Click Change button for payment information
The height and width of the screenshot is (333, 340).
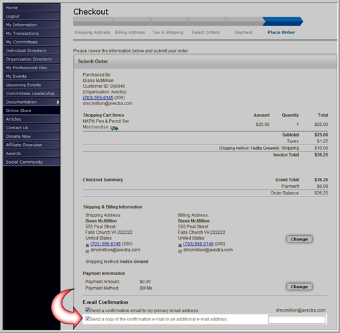[x=299, y=286]
